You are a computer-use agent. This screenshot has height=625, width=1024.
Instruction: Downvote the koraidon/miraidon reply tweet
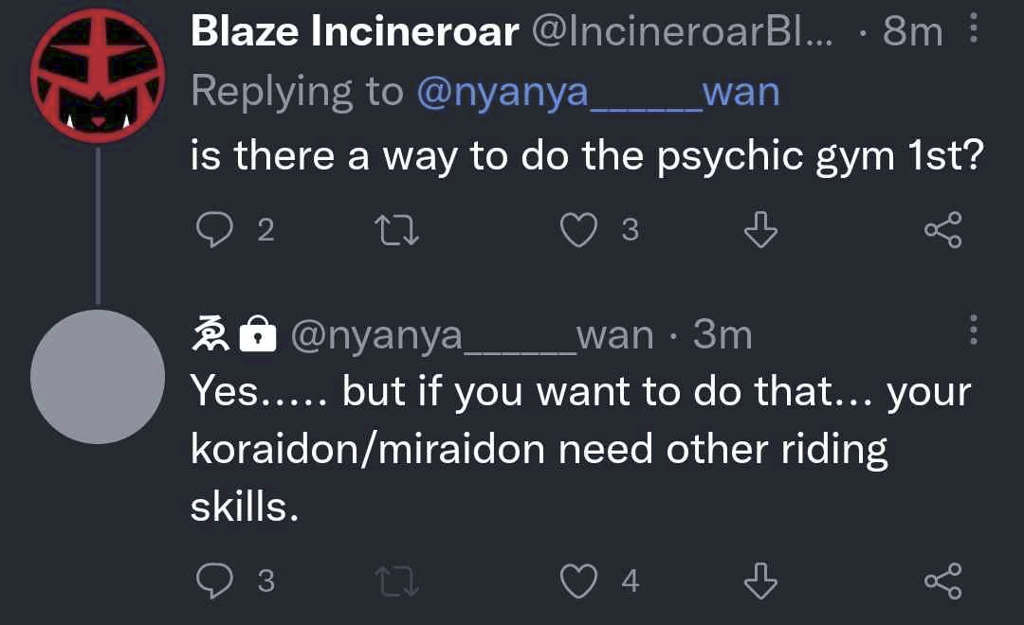pyautogui.click(x=760, y=580)
